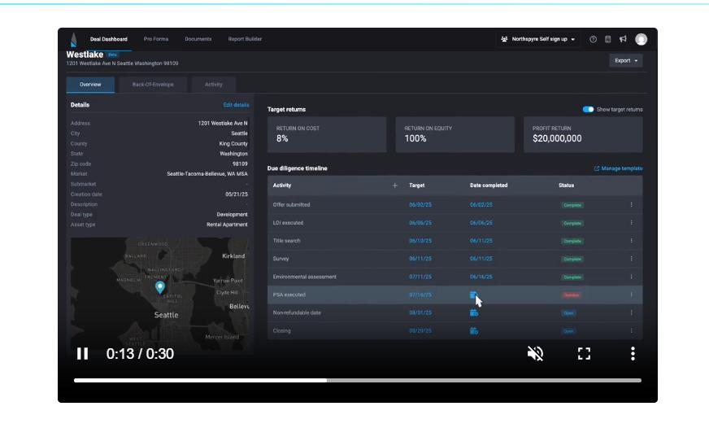Screen dimensions: 709x428
Task: Click Seattle-Tacoma-Bellevue, WA MSA market value
Action: (207, 174)
